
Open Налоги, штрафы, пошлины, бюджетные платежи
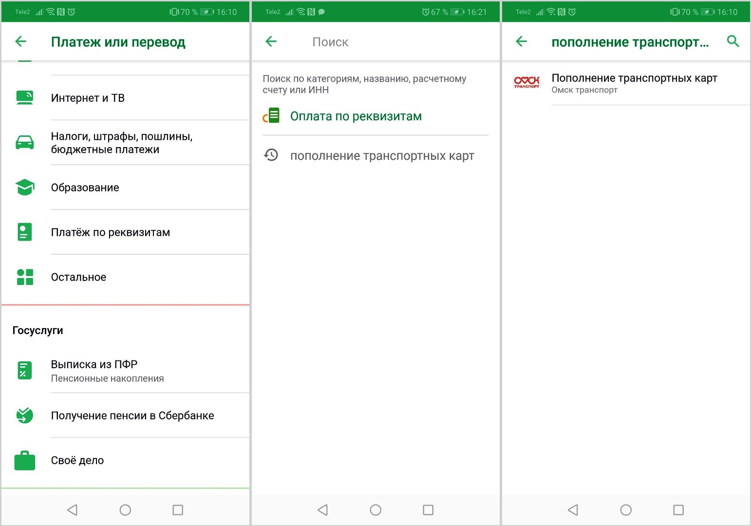125,143
